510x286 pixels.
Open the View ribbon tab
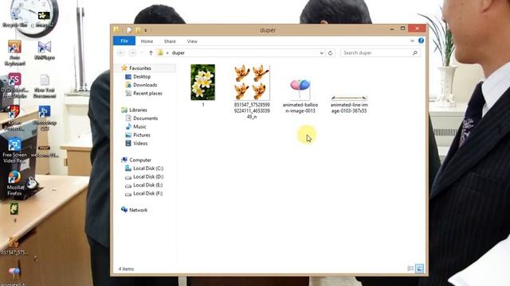tap(192, 41)
